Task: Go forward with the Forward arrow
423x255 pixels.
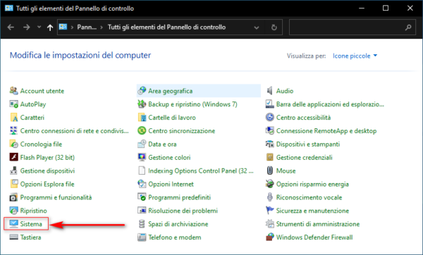Action: tap(27, 27)
